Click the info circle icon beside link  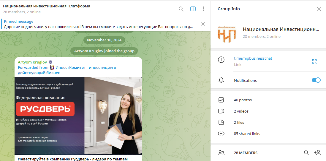(221, 60)
